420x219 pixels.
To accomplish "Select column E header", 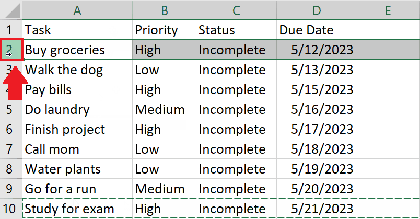I will 388,10.
